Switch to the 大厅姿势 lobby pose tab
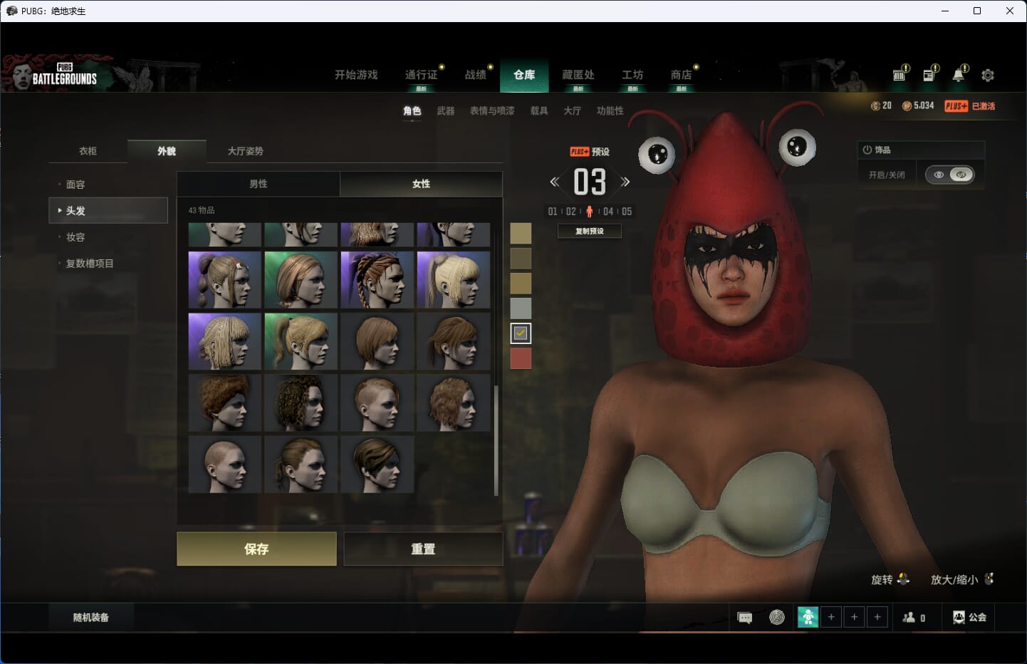Viewport: 1027px width, 664px height. point(246,151)
